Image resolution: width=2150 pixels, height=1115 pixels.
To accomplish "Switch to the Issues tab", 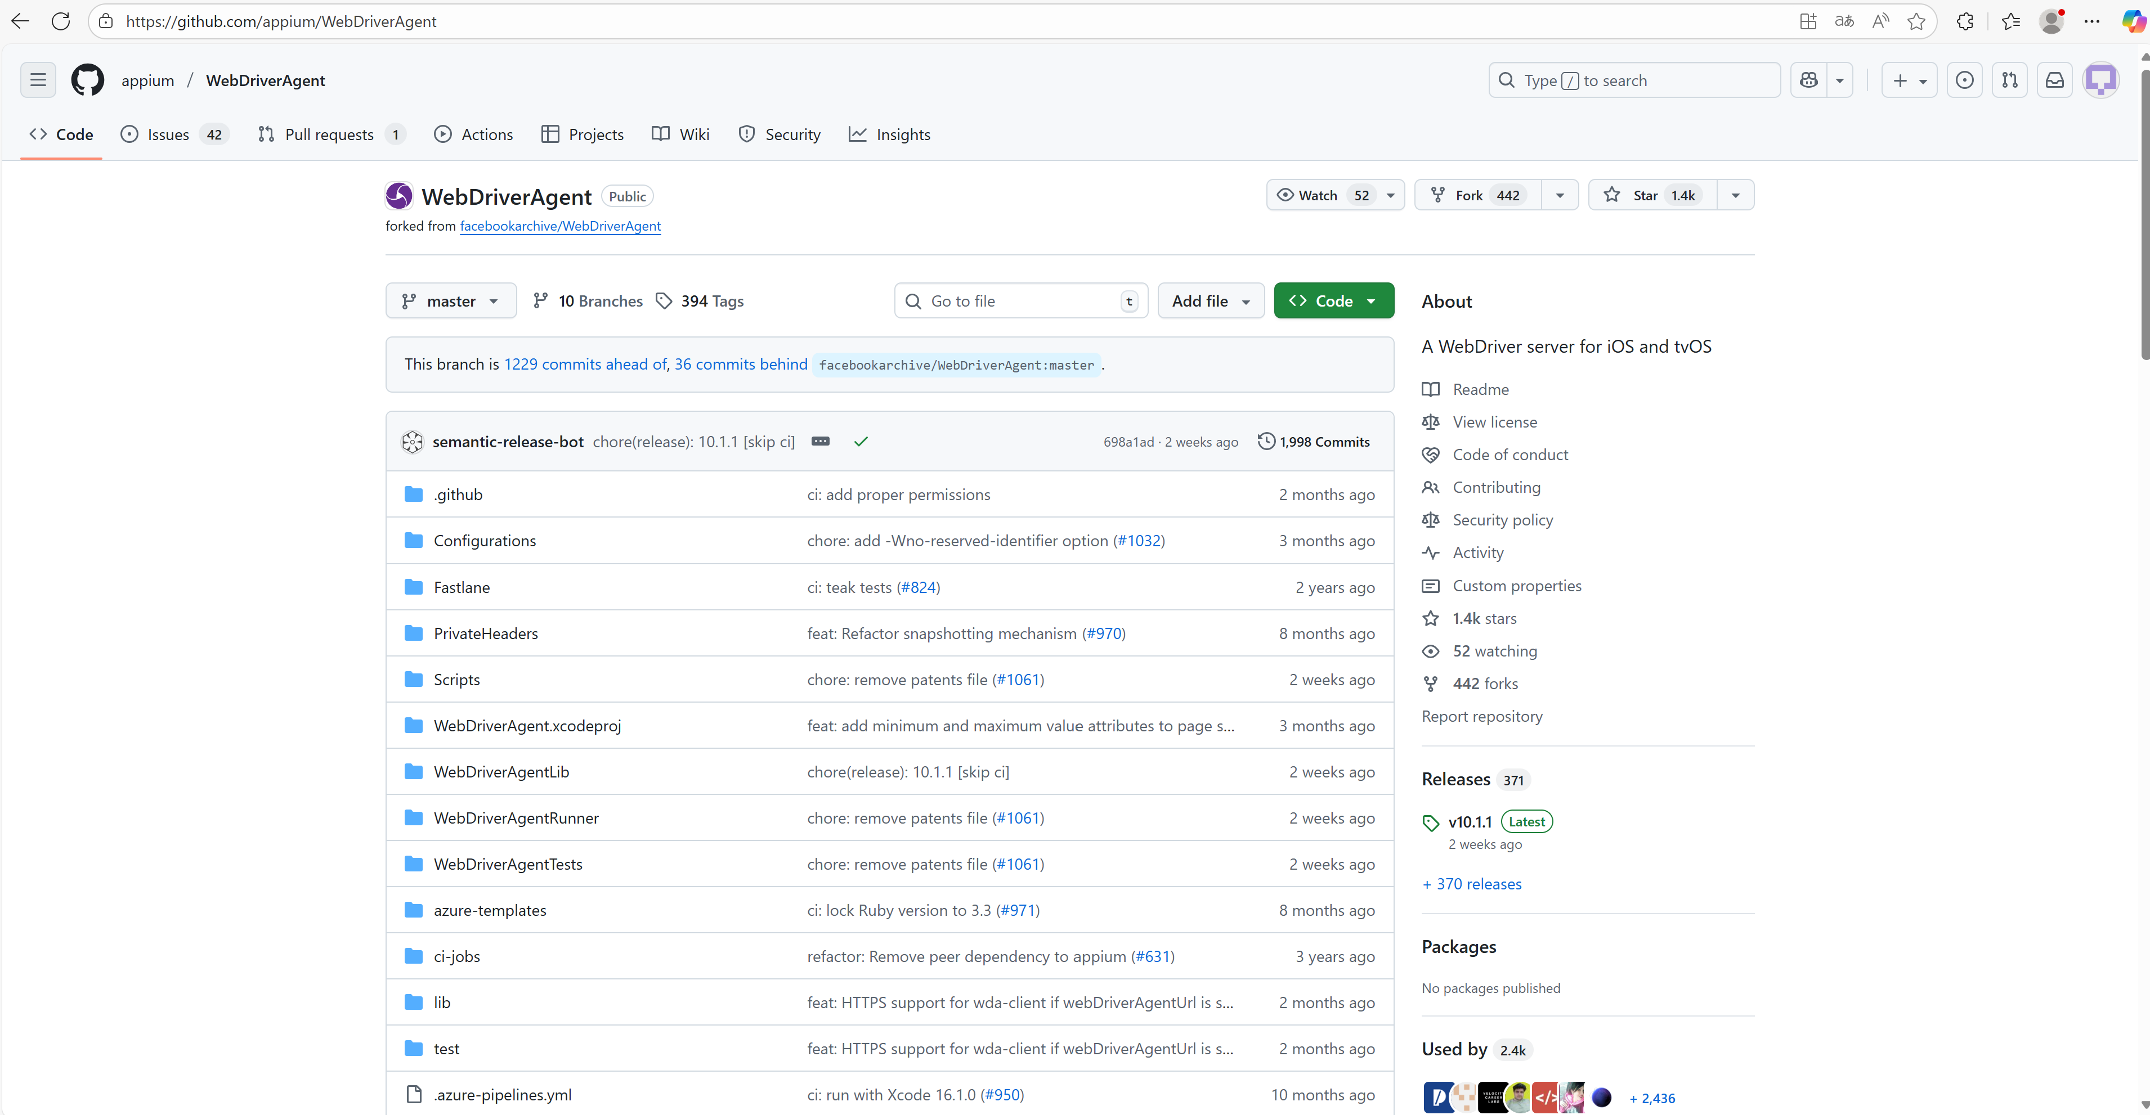I will [x=168, y=134].
